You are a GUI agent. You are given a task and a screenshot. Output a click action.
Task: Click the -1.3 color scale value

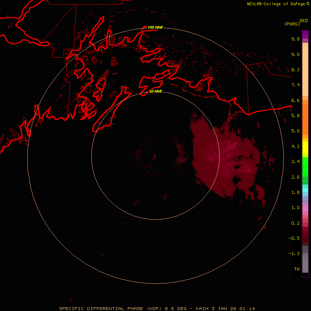[x=294, y=254]
